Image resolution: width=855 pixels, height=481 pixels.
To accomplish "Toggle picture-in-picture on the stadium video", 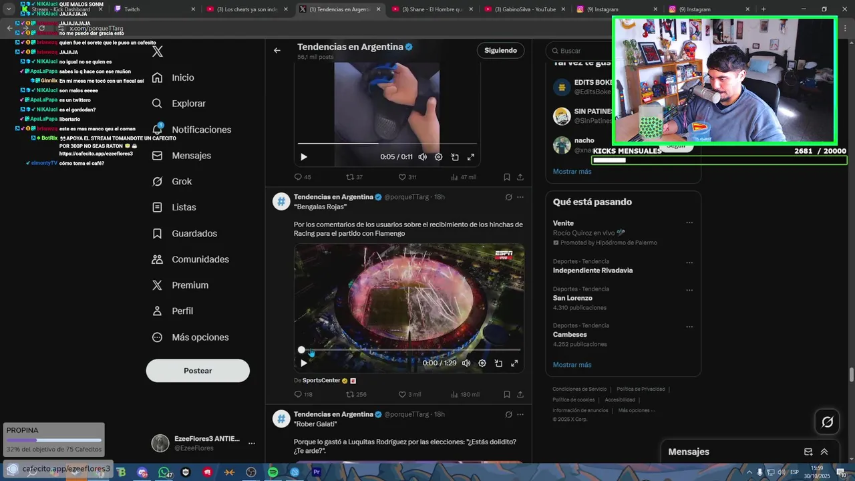I will [498, 363].
